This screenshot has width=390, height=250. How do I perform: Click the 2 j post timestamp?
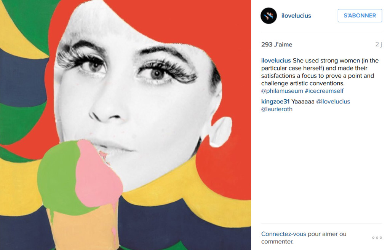point(378,45)
